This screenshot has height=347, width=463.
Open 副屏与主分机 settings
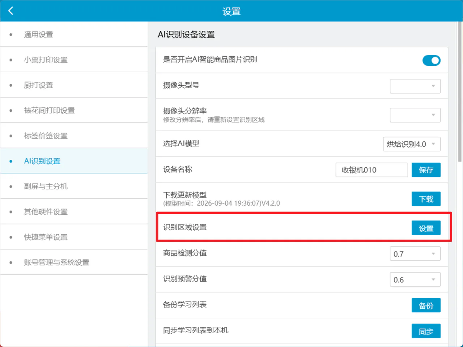coord(74,186)
